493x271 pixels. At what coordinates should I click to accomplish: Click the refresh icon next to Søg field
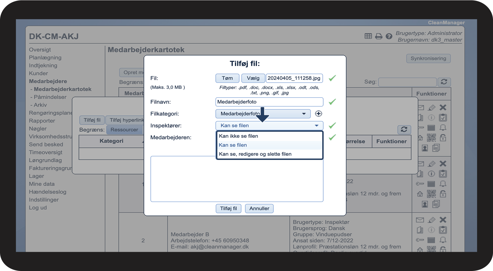[x=444, y=82]
